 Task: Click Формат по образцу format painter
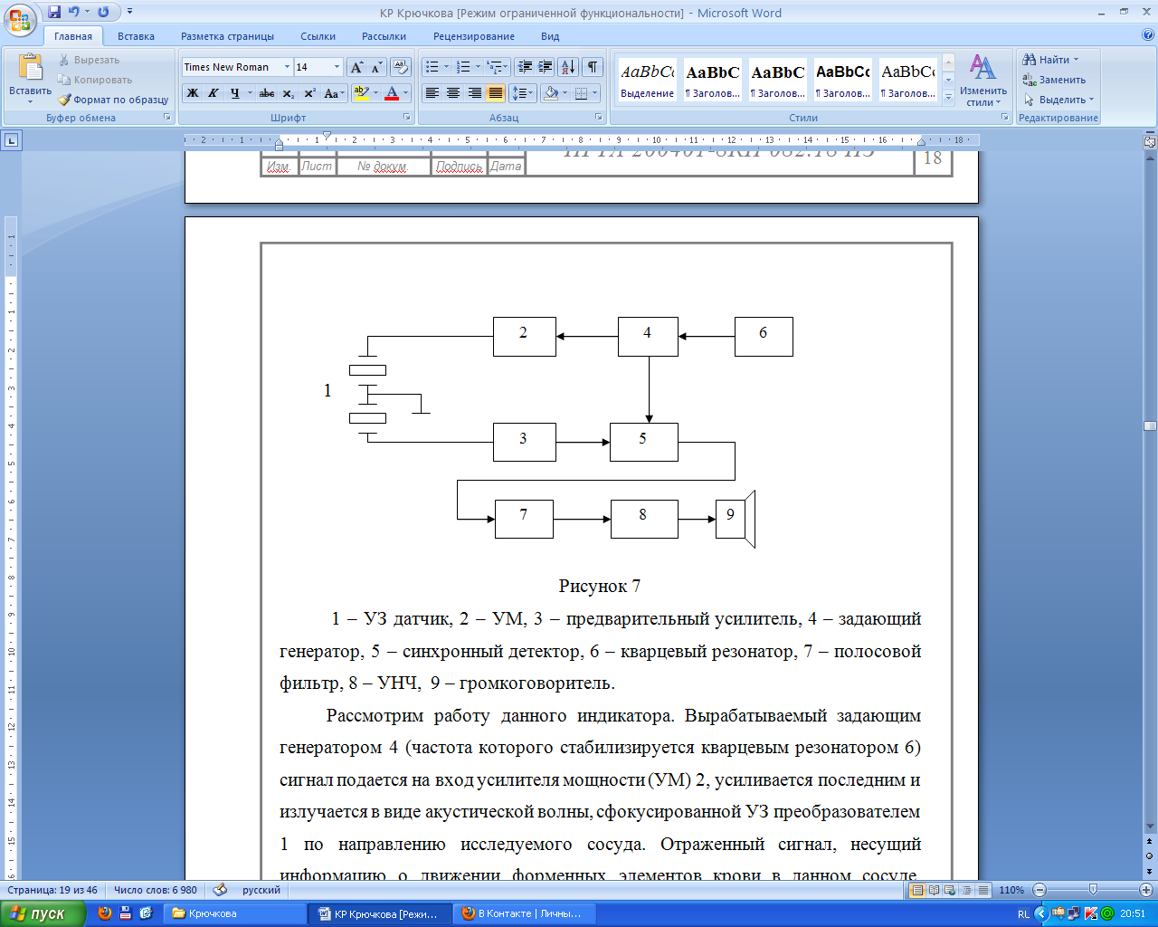(113, 100)
